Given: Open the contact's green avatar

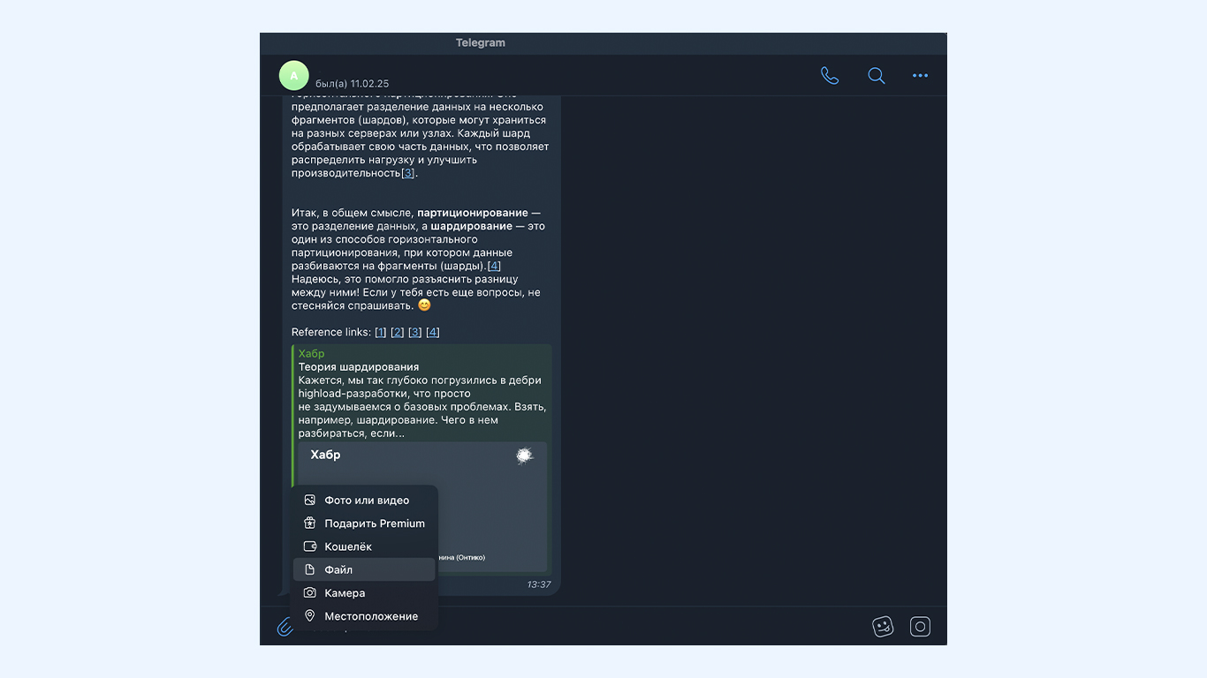Looking at the screenshot, I should pos(294,76).
